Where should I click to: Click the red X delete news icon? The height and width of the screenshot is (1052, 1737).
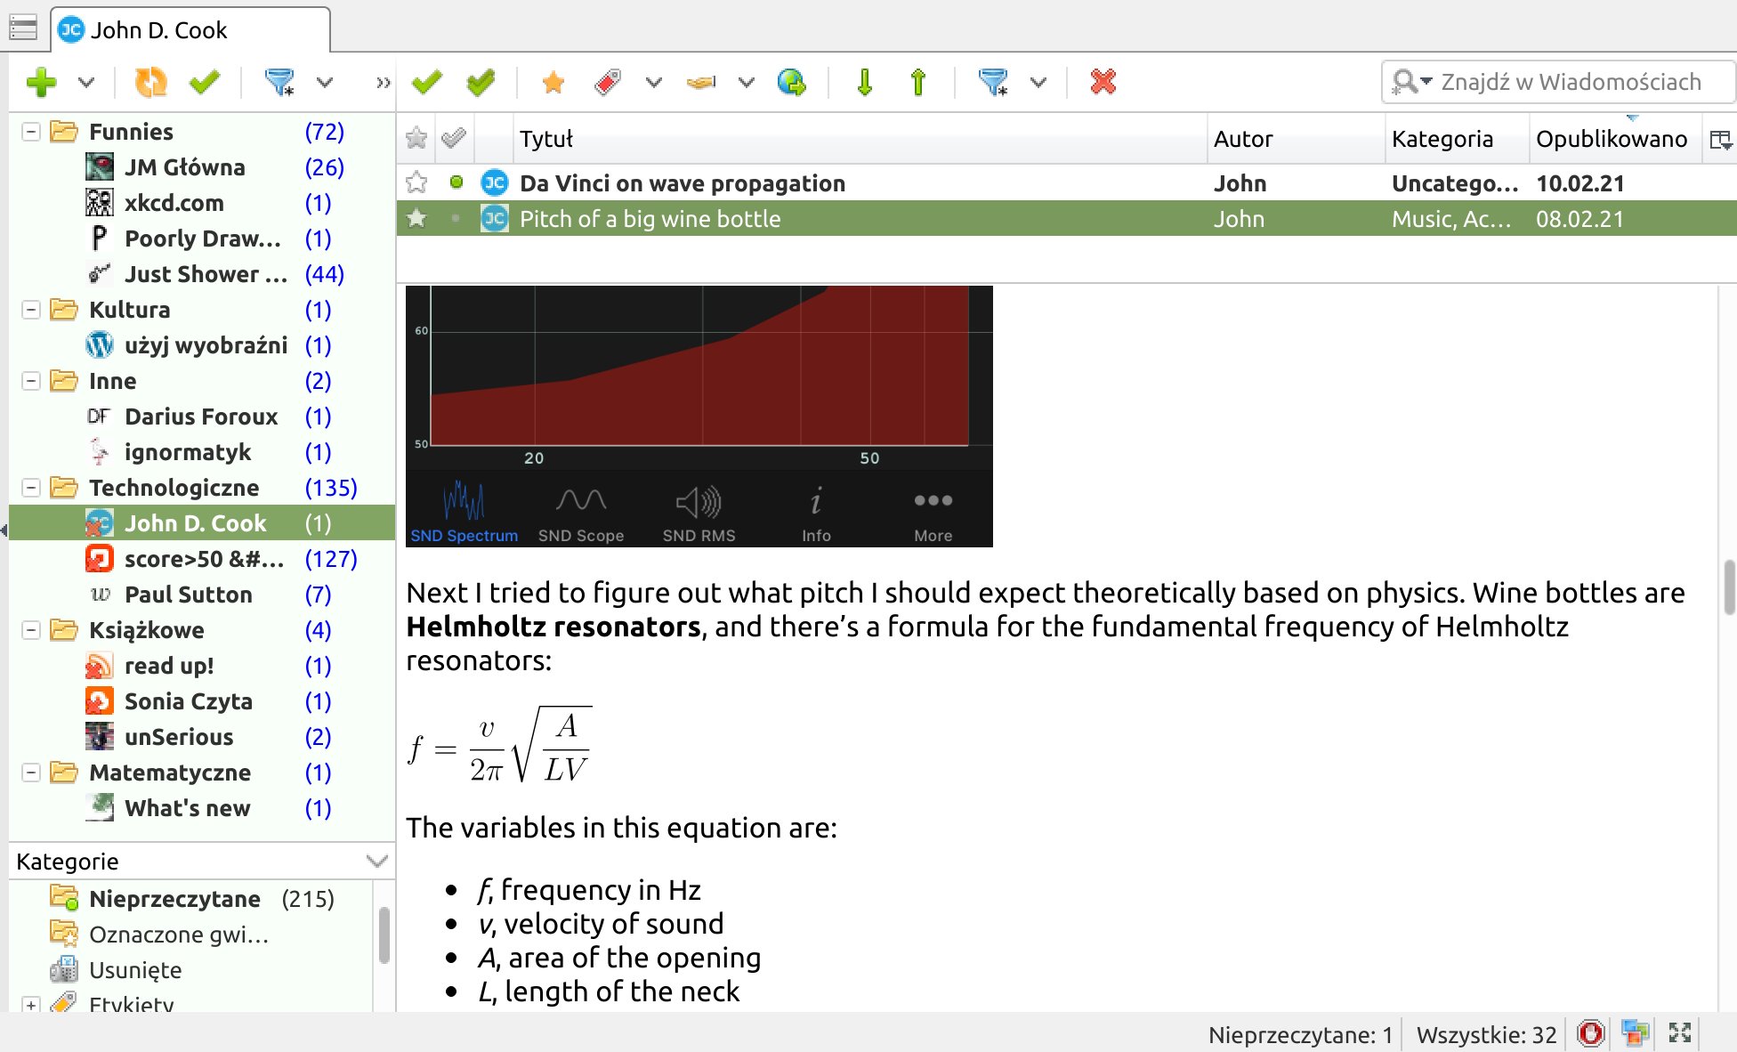1103,83
